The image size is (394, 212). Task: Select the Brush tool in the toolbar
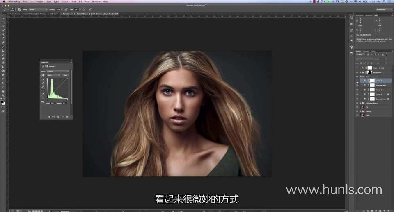pyautogui.click(x=3, y=47)
